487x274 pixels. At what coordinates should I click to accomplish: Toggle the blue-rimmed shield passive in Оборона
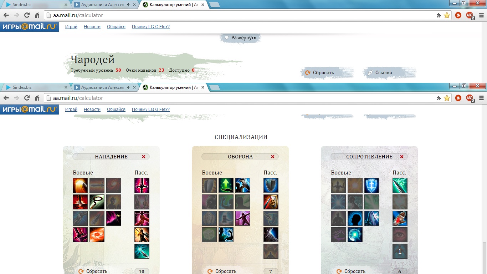coord(271,186)
